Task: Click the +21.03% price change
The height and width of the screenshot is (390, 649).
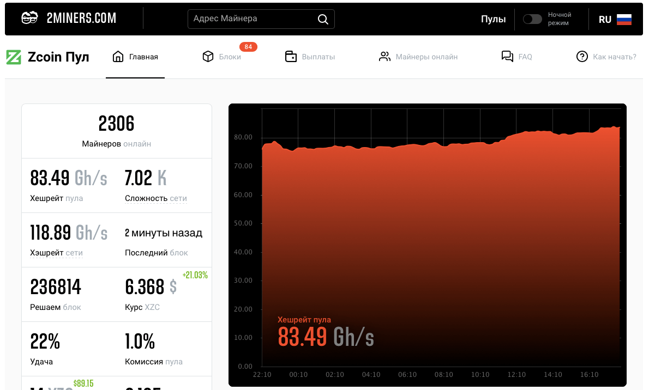Action: (195, 275)
